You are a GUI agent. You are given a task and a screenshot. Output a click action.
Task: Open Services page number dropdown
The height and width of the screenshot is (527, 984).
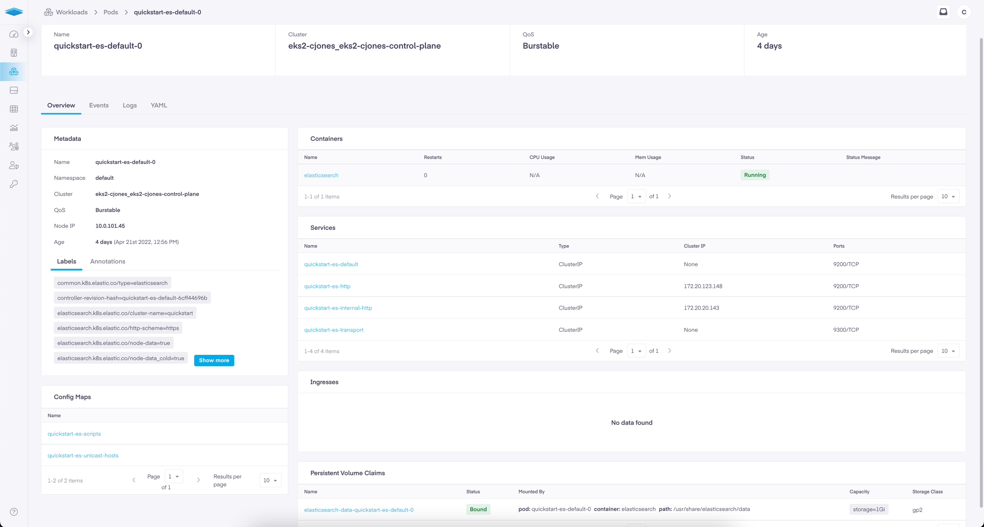636,351
